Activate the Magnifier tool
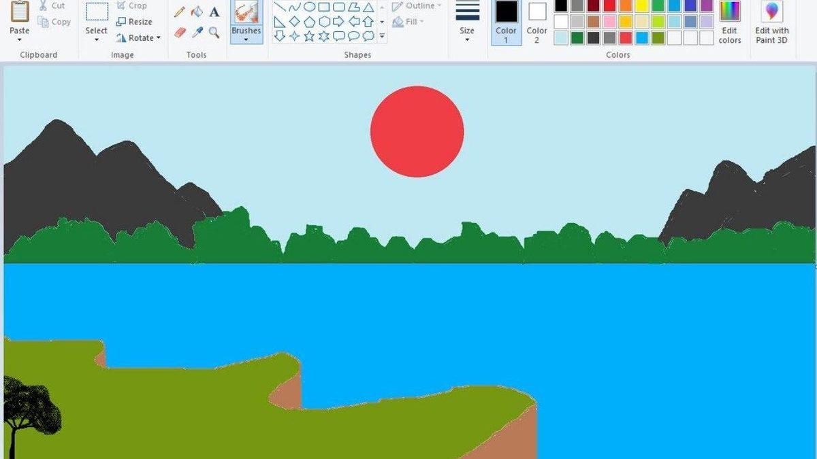 (214, 32)
